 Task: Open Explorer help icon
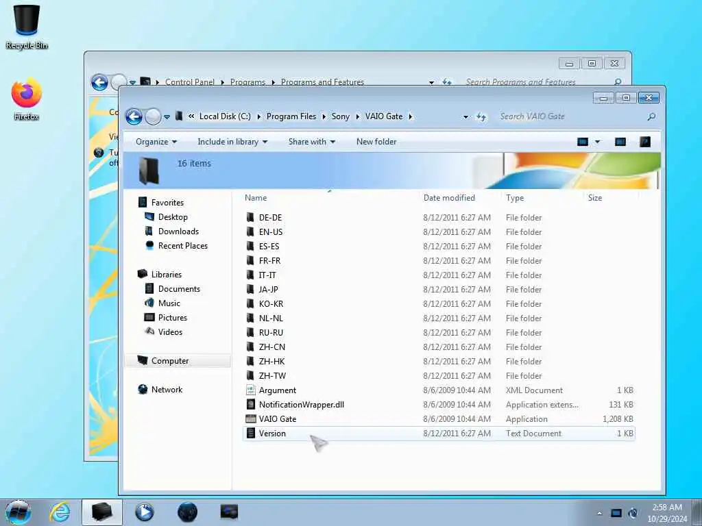point(645,142)
